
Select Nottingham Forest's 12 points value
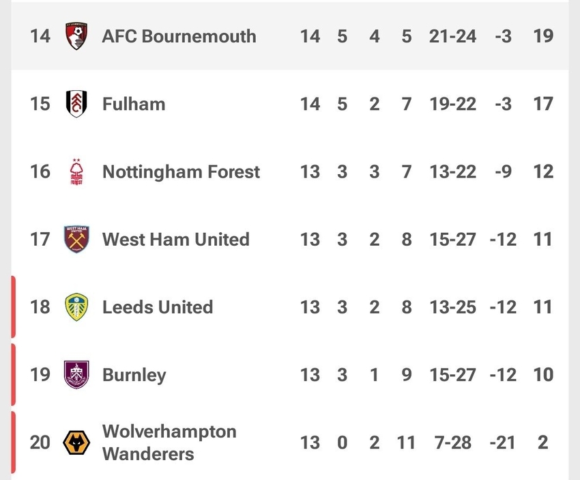[x=543, y=171]
